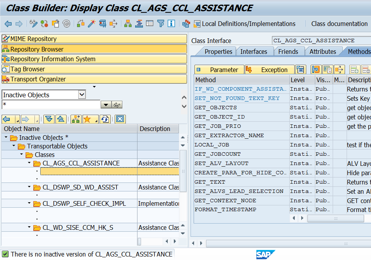
Task: Click the insert row icon with green plus
Action: point(355,70)
